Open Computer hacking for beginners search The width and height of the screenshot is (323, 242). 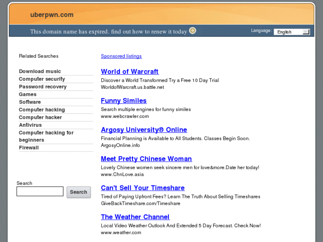point(46,136)
